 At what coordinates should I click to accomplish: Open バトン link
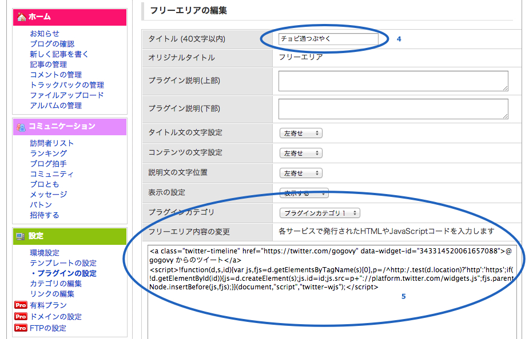41,205
